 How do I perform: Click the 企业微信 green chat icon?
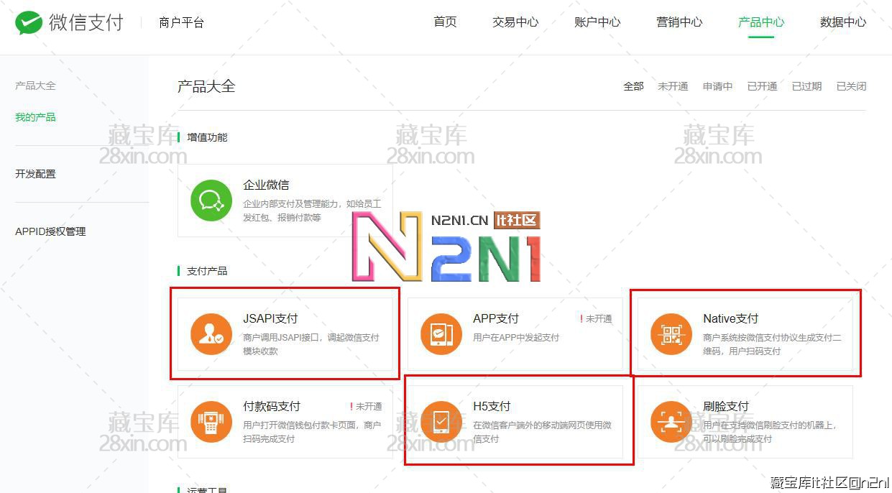(x=211, y=201)
